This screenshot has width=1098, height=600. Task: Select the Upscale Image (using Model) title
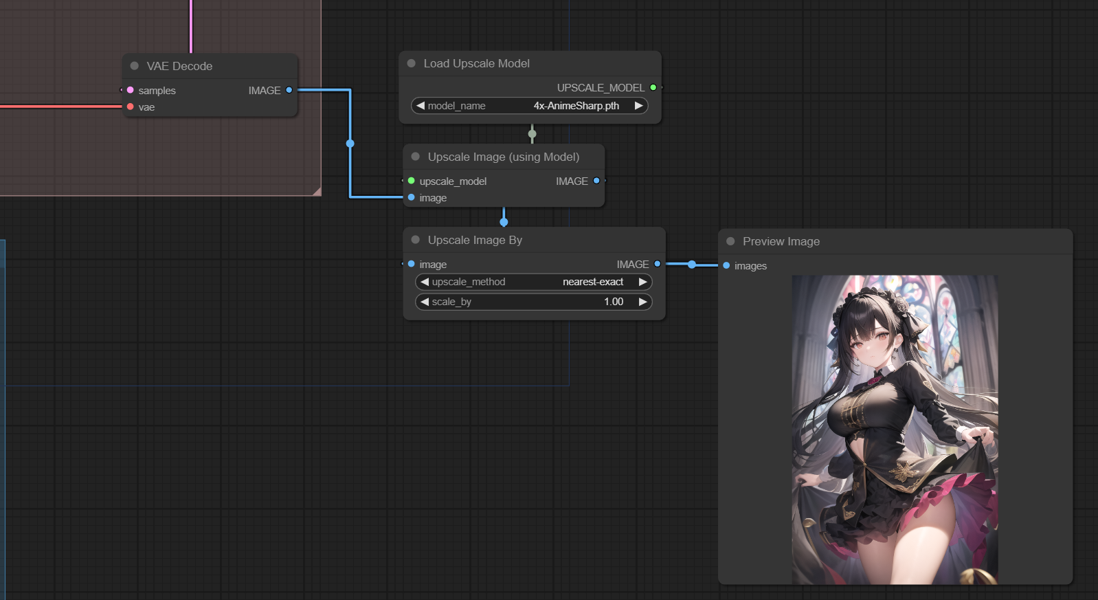504,157
